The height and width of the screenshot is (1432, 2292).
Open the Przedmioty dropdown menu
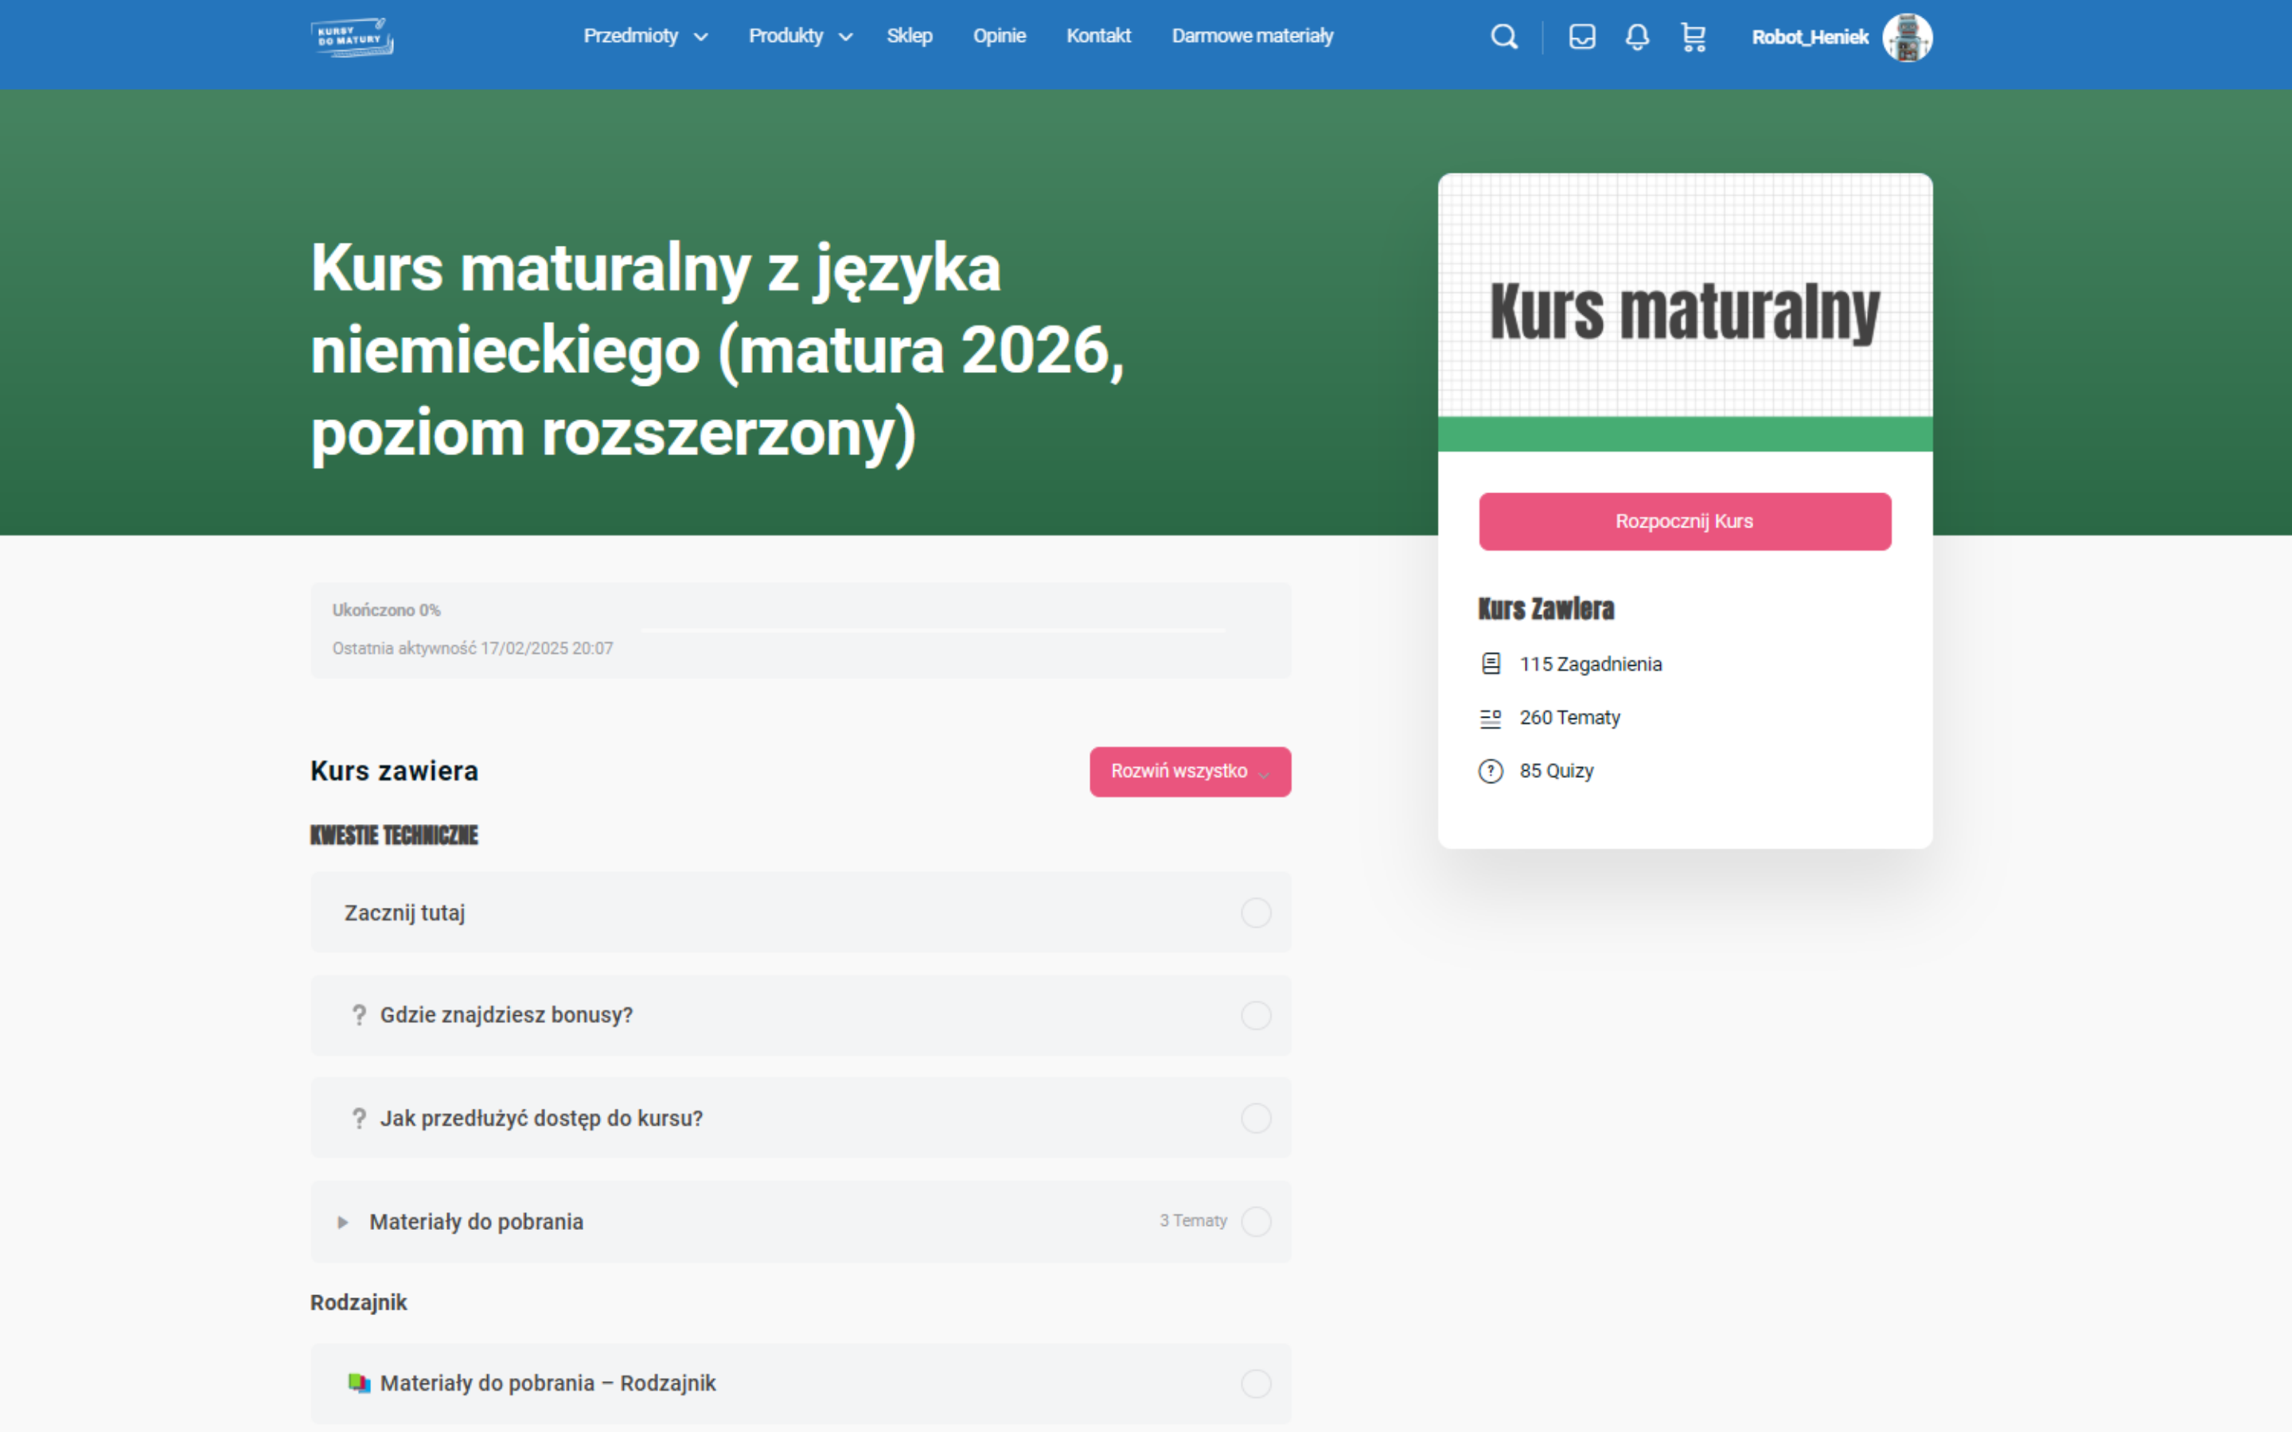click(x=645, y=36)
